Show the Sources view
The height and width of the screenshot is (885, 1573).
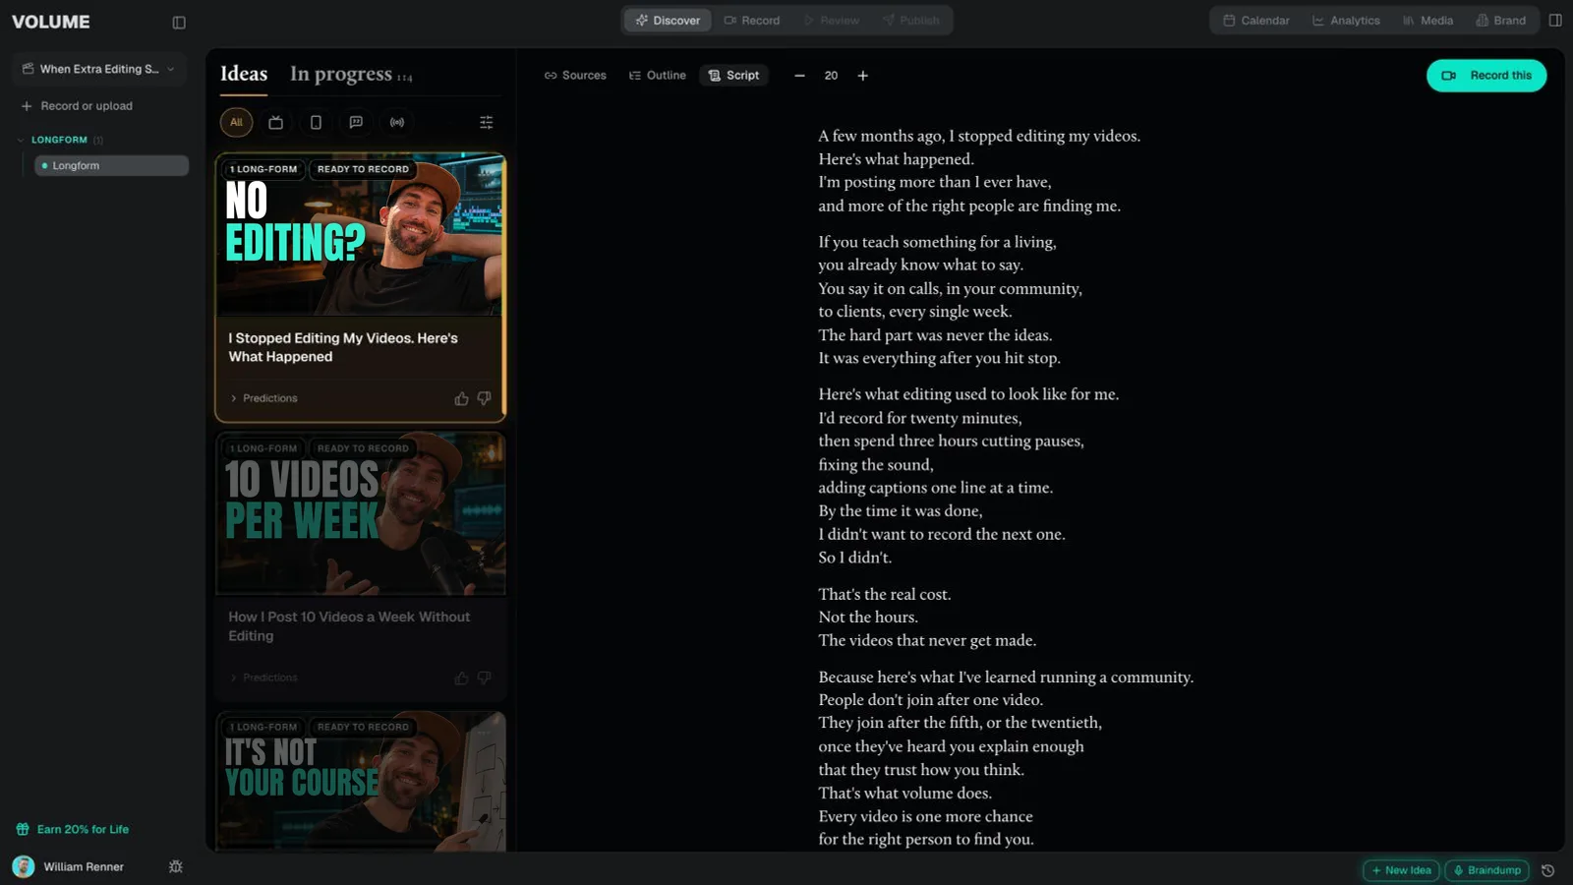[x=575, y=76]
